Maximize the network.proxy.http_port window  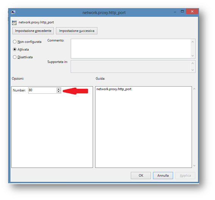point(182,11)
